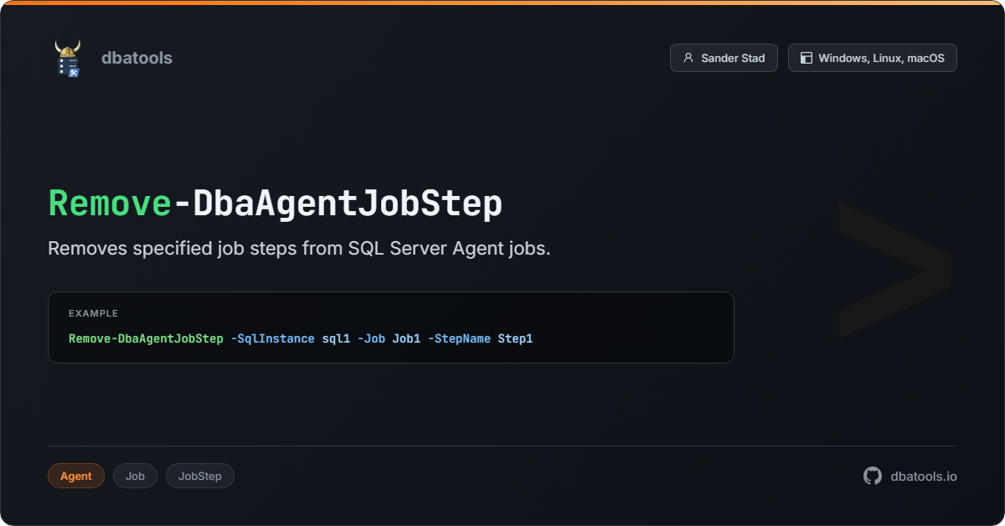Click the EXAMPLE label in the code box
Image resolution: width=1005 pixels, height=526 pixels.
tap(93, 313)
